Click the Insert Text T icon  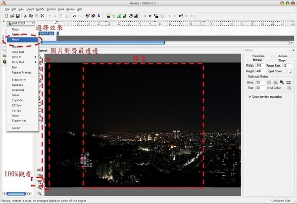[114, 16]
